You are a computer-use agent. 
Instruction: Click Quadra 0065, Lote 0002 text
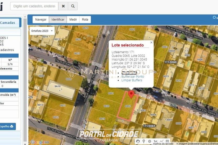tap(128, 56)
